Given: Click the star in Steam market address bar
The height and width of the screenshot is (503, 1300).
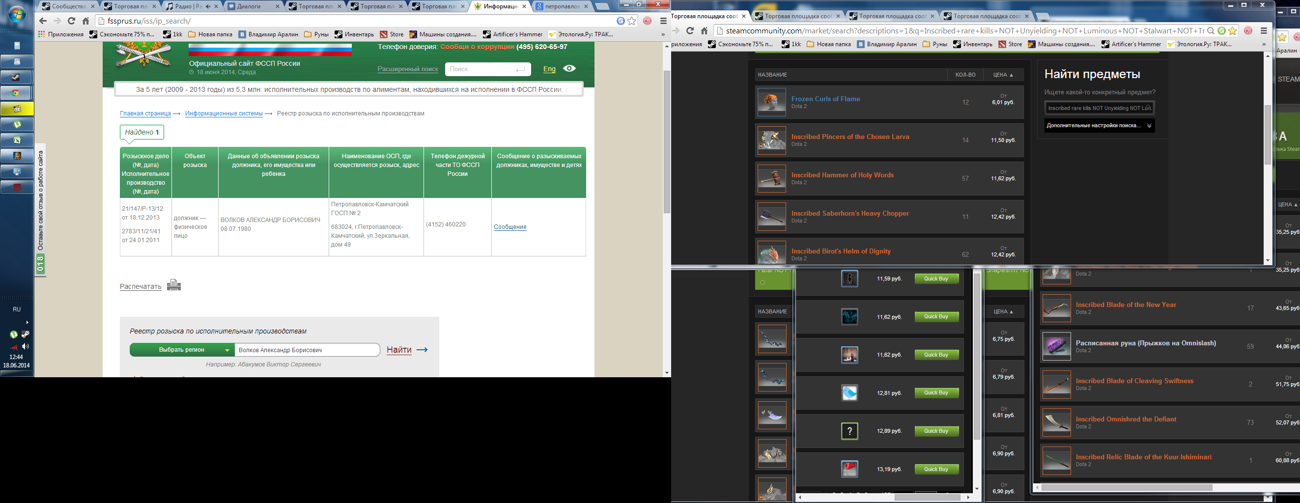Looking at the screenshot, I should tap(1232, 31).
